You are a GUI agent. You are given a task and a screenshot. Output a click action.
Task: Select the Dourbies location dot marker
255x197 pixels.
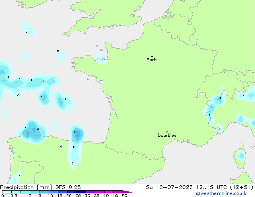pyautogui.click(x=167, y=132)
